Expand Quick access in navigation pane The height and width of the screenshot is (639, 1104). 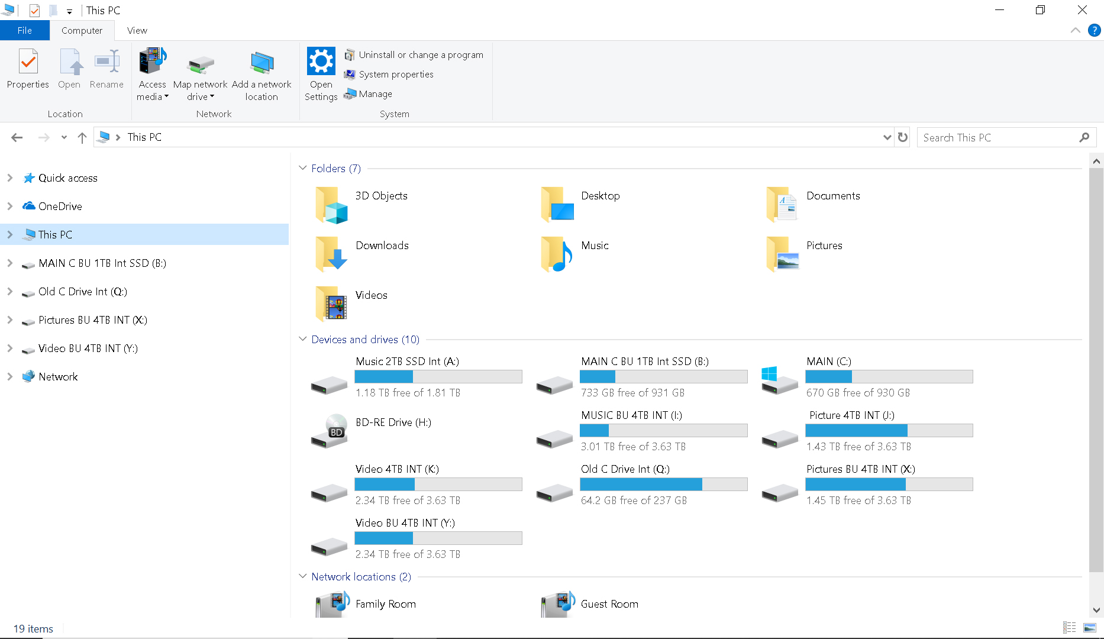point(10,177)
